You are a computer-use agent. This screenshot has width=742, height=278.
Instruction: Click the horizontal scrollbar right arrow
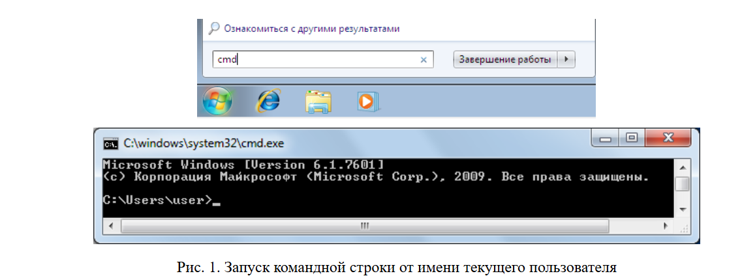click(666, 226)
